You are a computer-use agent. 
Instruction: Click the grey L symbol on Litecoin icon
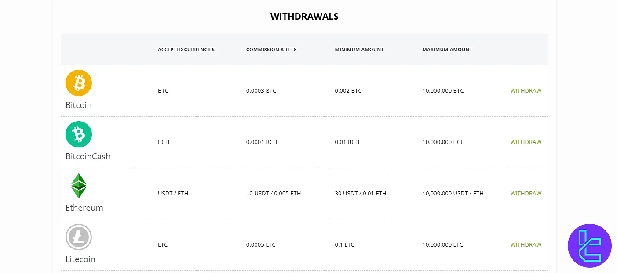tap(78, 237)
